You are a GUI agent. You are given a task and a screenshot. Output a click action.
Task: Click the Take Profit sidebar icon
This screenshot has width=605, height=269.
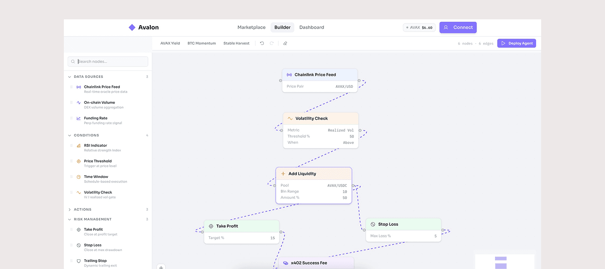click(x=79, y=229)
